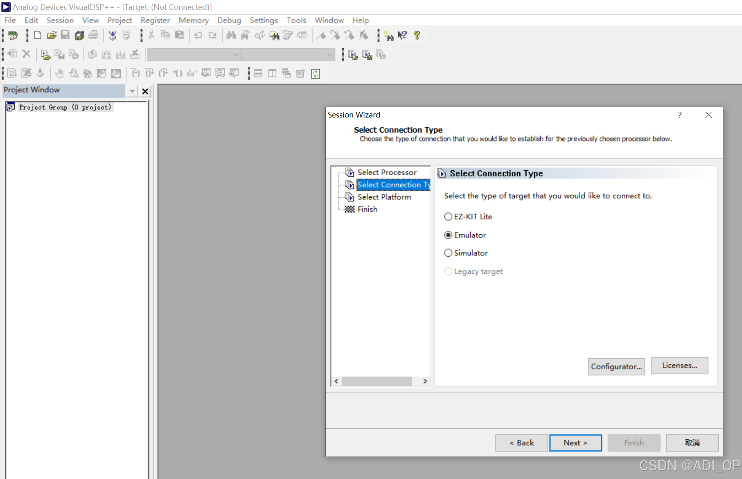
Task: Select the Select Platform wizard step
Action: pyautogui.click(x=384, y=197)
